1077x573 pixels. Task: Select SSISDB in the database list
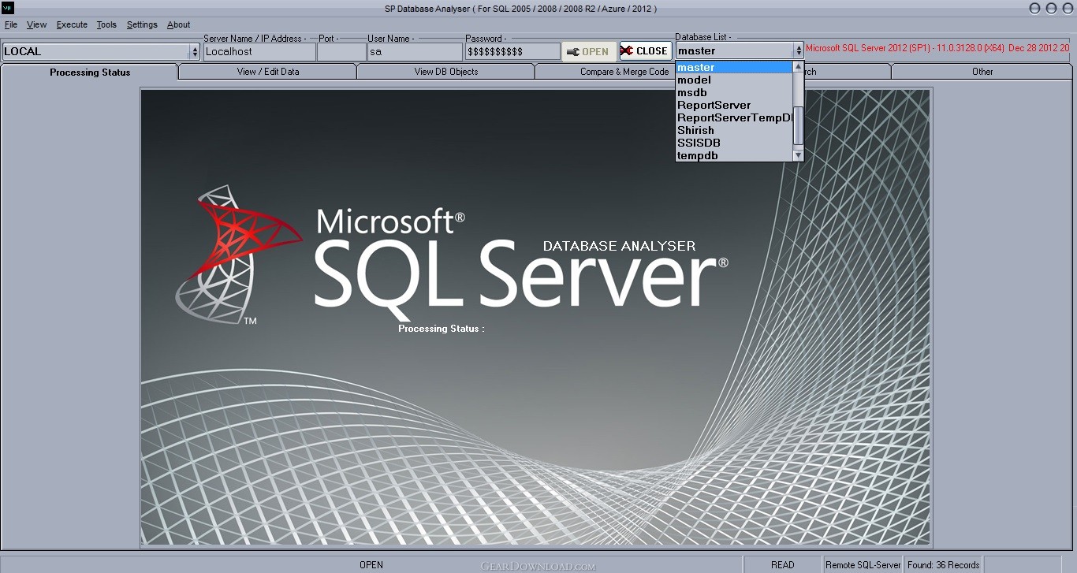coord(734,143)
